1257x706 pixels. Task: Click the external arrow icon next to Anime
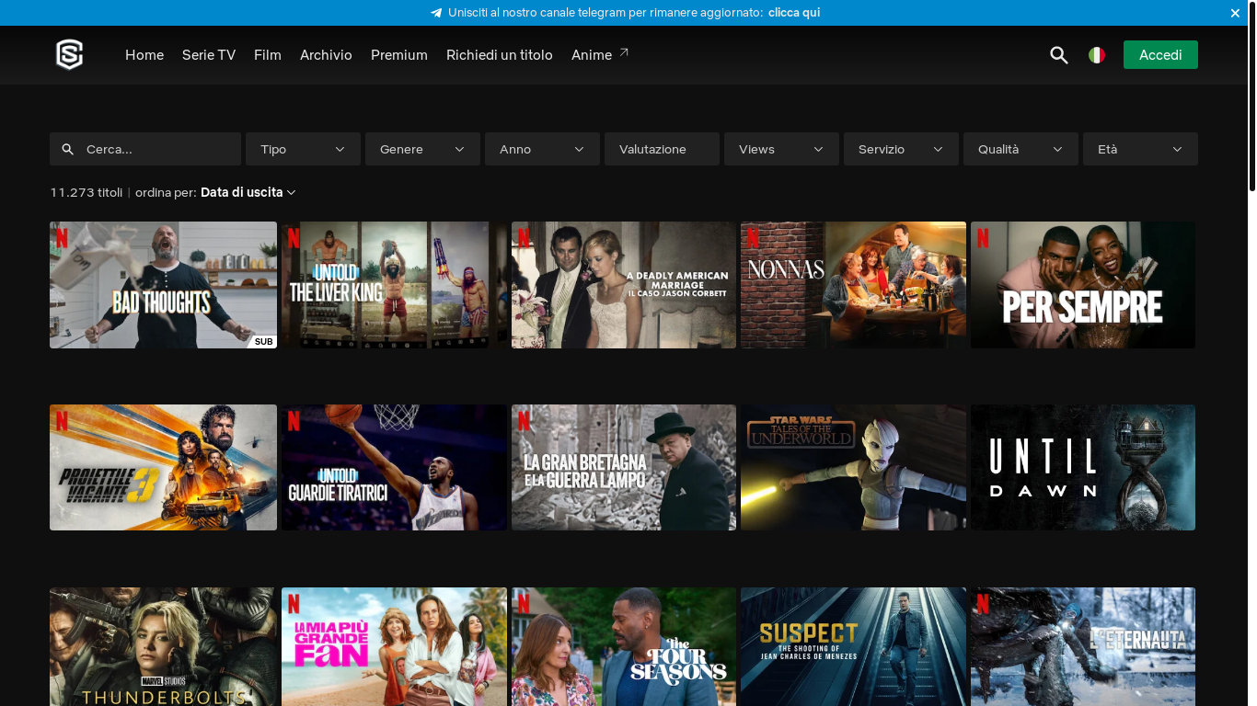coord(624,52)
